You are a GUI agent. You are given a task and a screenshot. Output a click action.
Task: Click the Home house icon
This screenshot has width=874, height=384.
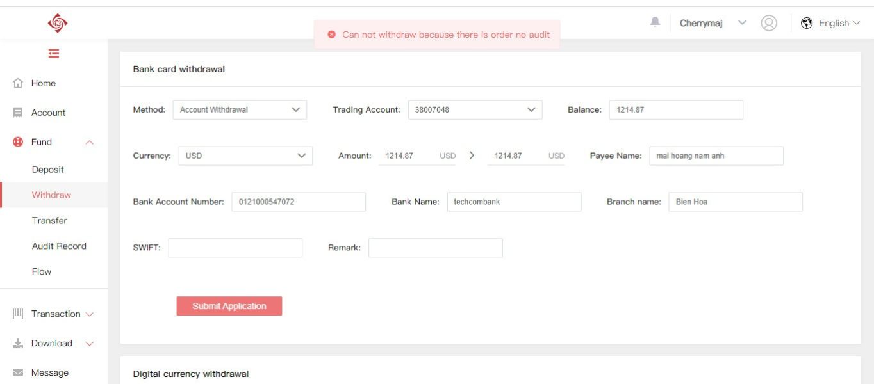(18, 83)
